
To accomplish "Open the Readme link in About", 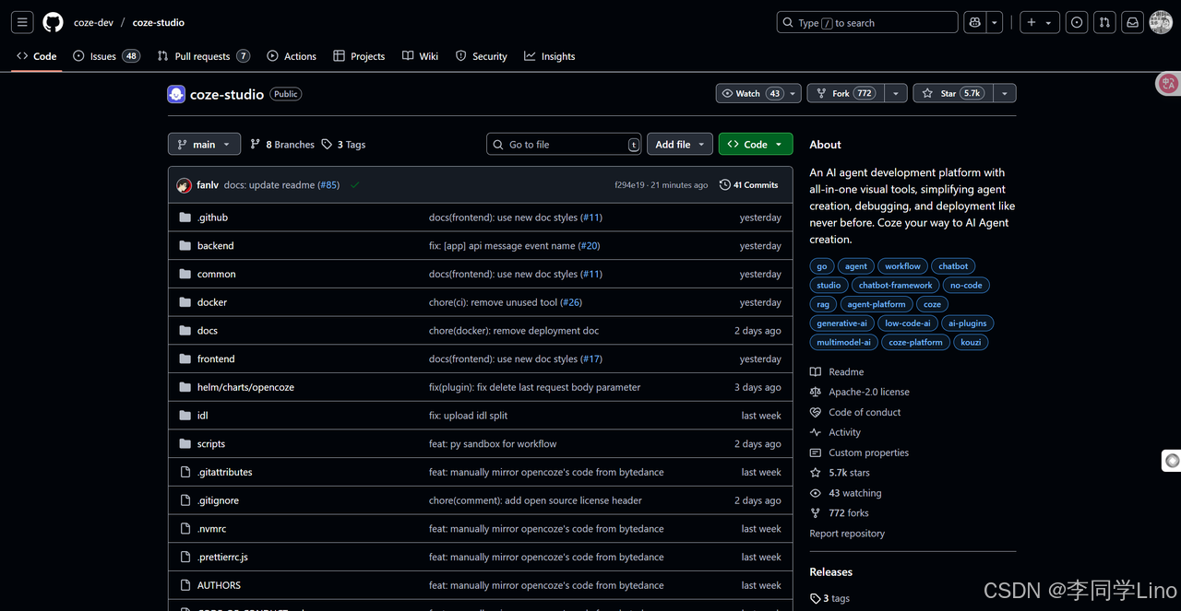I will tap(837, 372).
